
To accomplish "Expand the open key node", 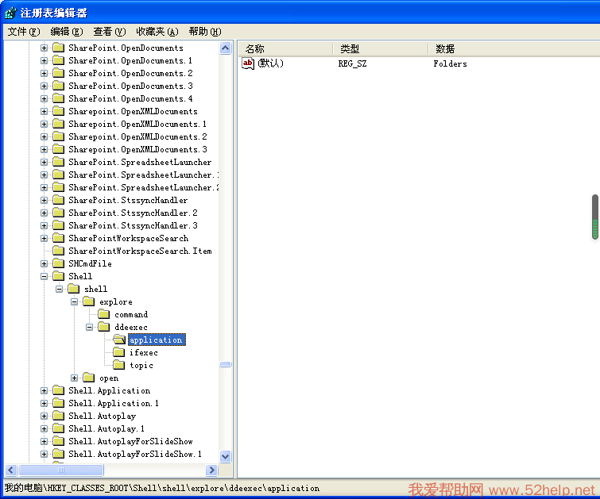I will (75, 378).
